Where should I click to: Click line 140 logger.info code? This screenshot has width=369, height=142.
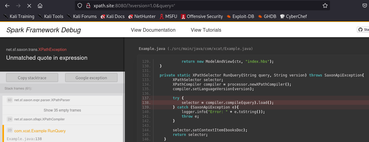[x=223, y=112]
